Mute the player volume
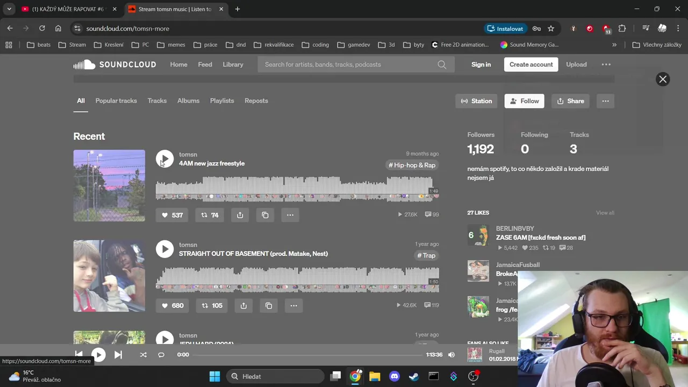This screenshot has height=387, width=688. tap(451, 355)
